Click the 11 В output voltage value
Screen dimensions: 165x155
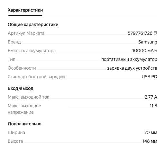click(153, 106)
